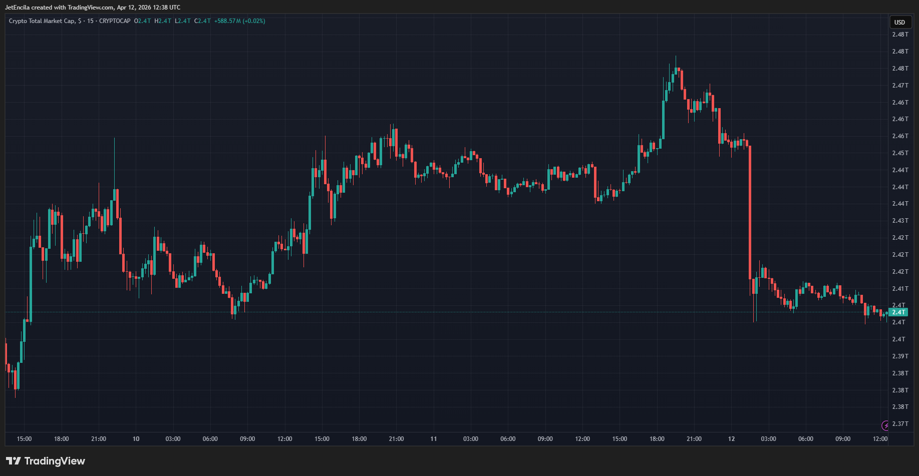Click the 2.43T label on price axis

[x=899, y=221]
